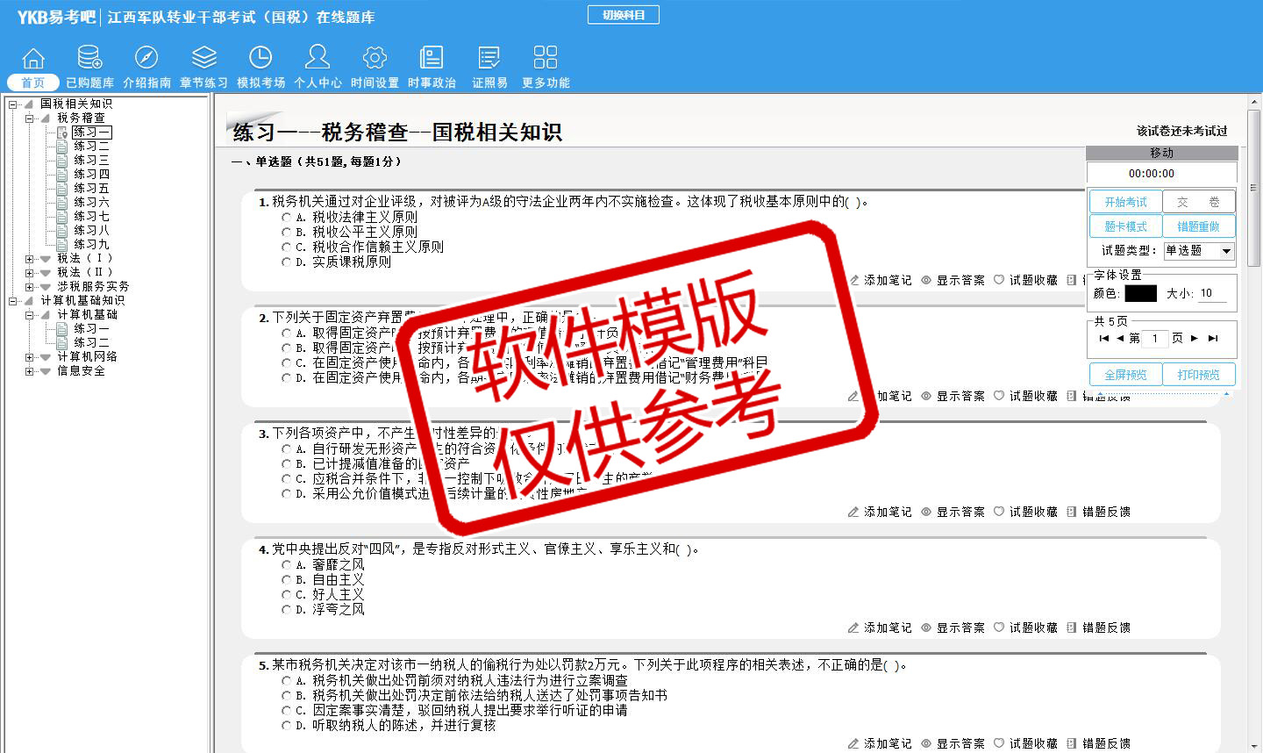The height and width of the screenshot is (753, 1263).
Task: Click the 切换科目 button
Action: coord(623,15)
